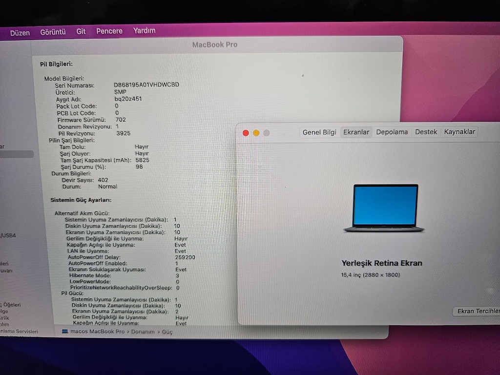Switch to the Depolama tab
Screen dimensions: 500x375
click(x=392, y=132)
